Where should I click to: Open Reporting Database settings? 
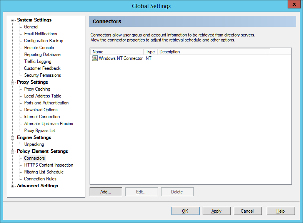pyautogui.click(x=42, y=55)
